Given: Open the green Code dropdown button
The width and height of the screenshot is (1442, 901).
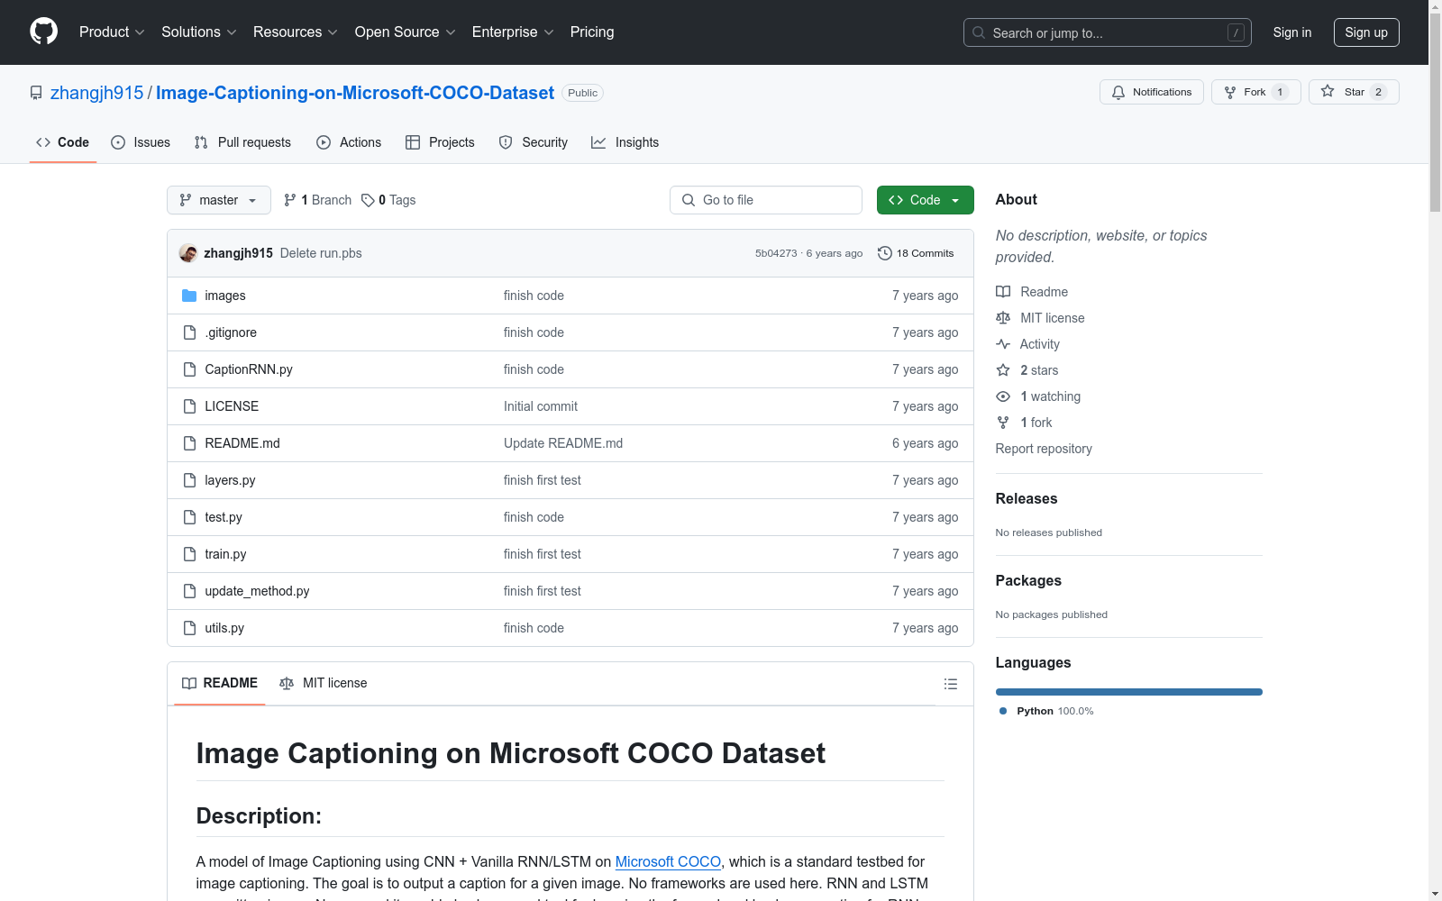Looking at the screenshot, I should (x=925, y=200).
